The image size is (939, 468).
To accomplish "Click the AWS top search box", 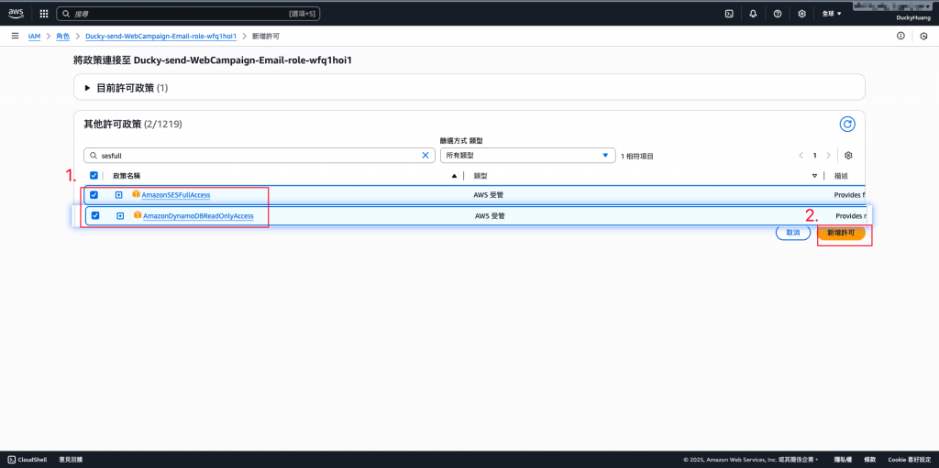I will 188,13.
